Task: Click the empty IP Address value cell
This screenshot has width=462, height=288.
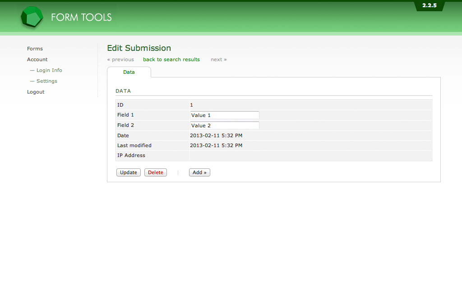Action: tap(310, 155)
